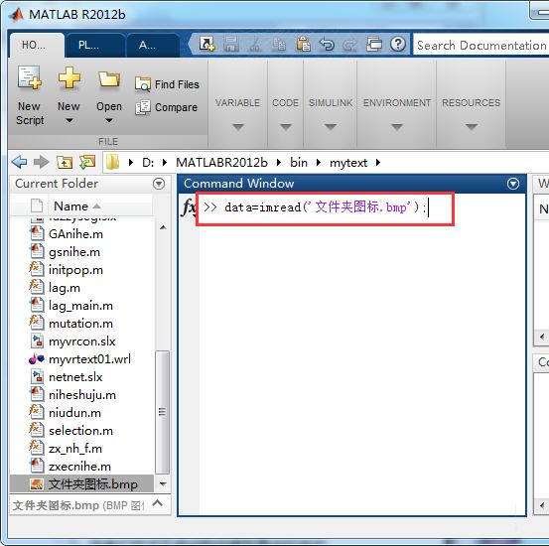This screenshot has height=546, width=549.
Task: Select file zxecnihe.m
Action: 79,467
